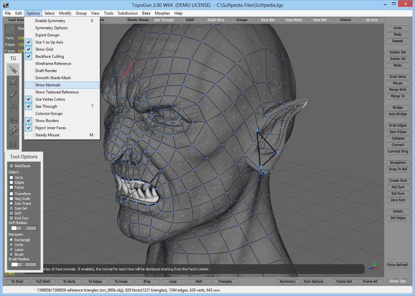Click the Relax button
Viewport: 415px width, 296px height.
point(397,65)
